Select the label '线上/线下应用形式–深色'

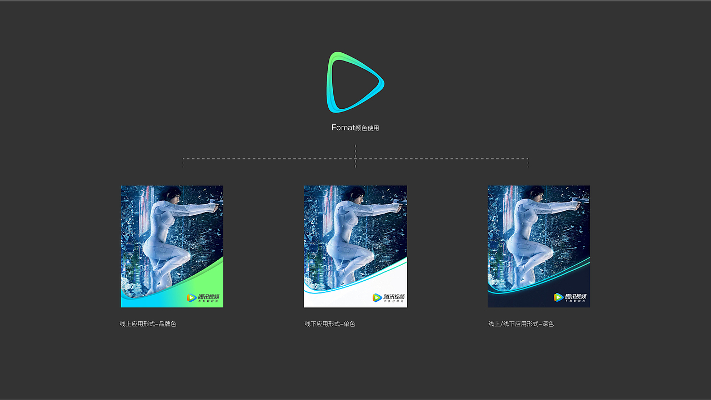click(x=521, y=324)
